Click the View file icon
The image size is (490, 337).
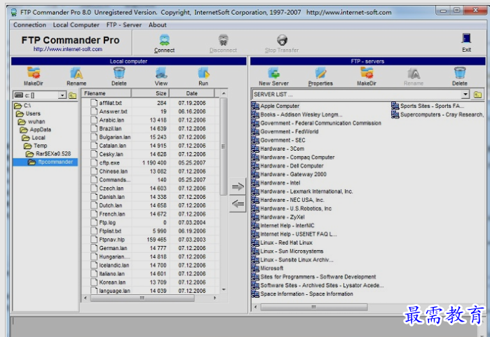click(161, 74)
